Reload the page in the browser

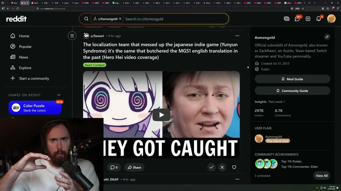18,8
